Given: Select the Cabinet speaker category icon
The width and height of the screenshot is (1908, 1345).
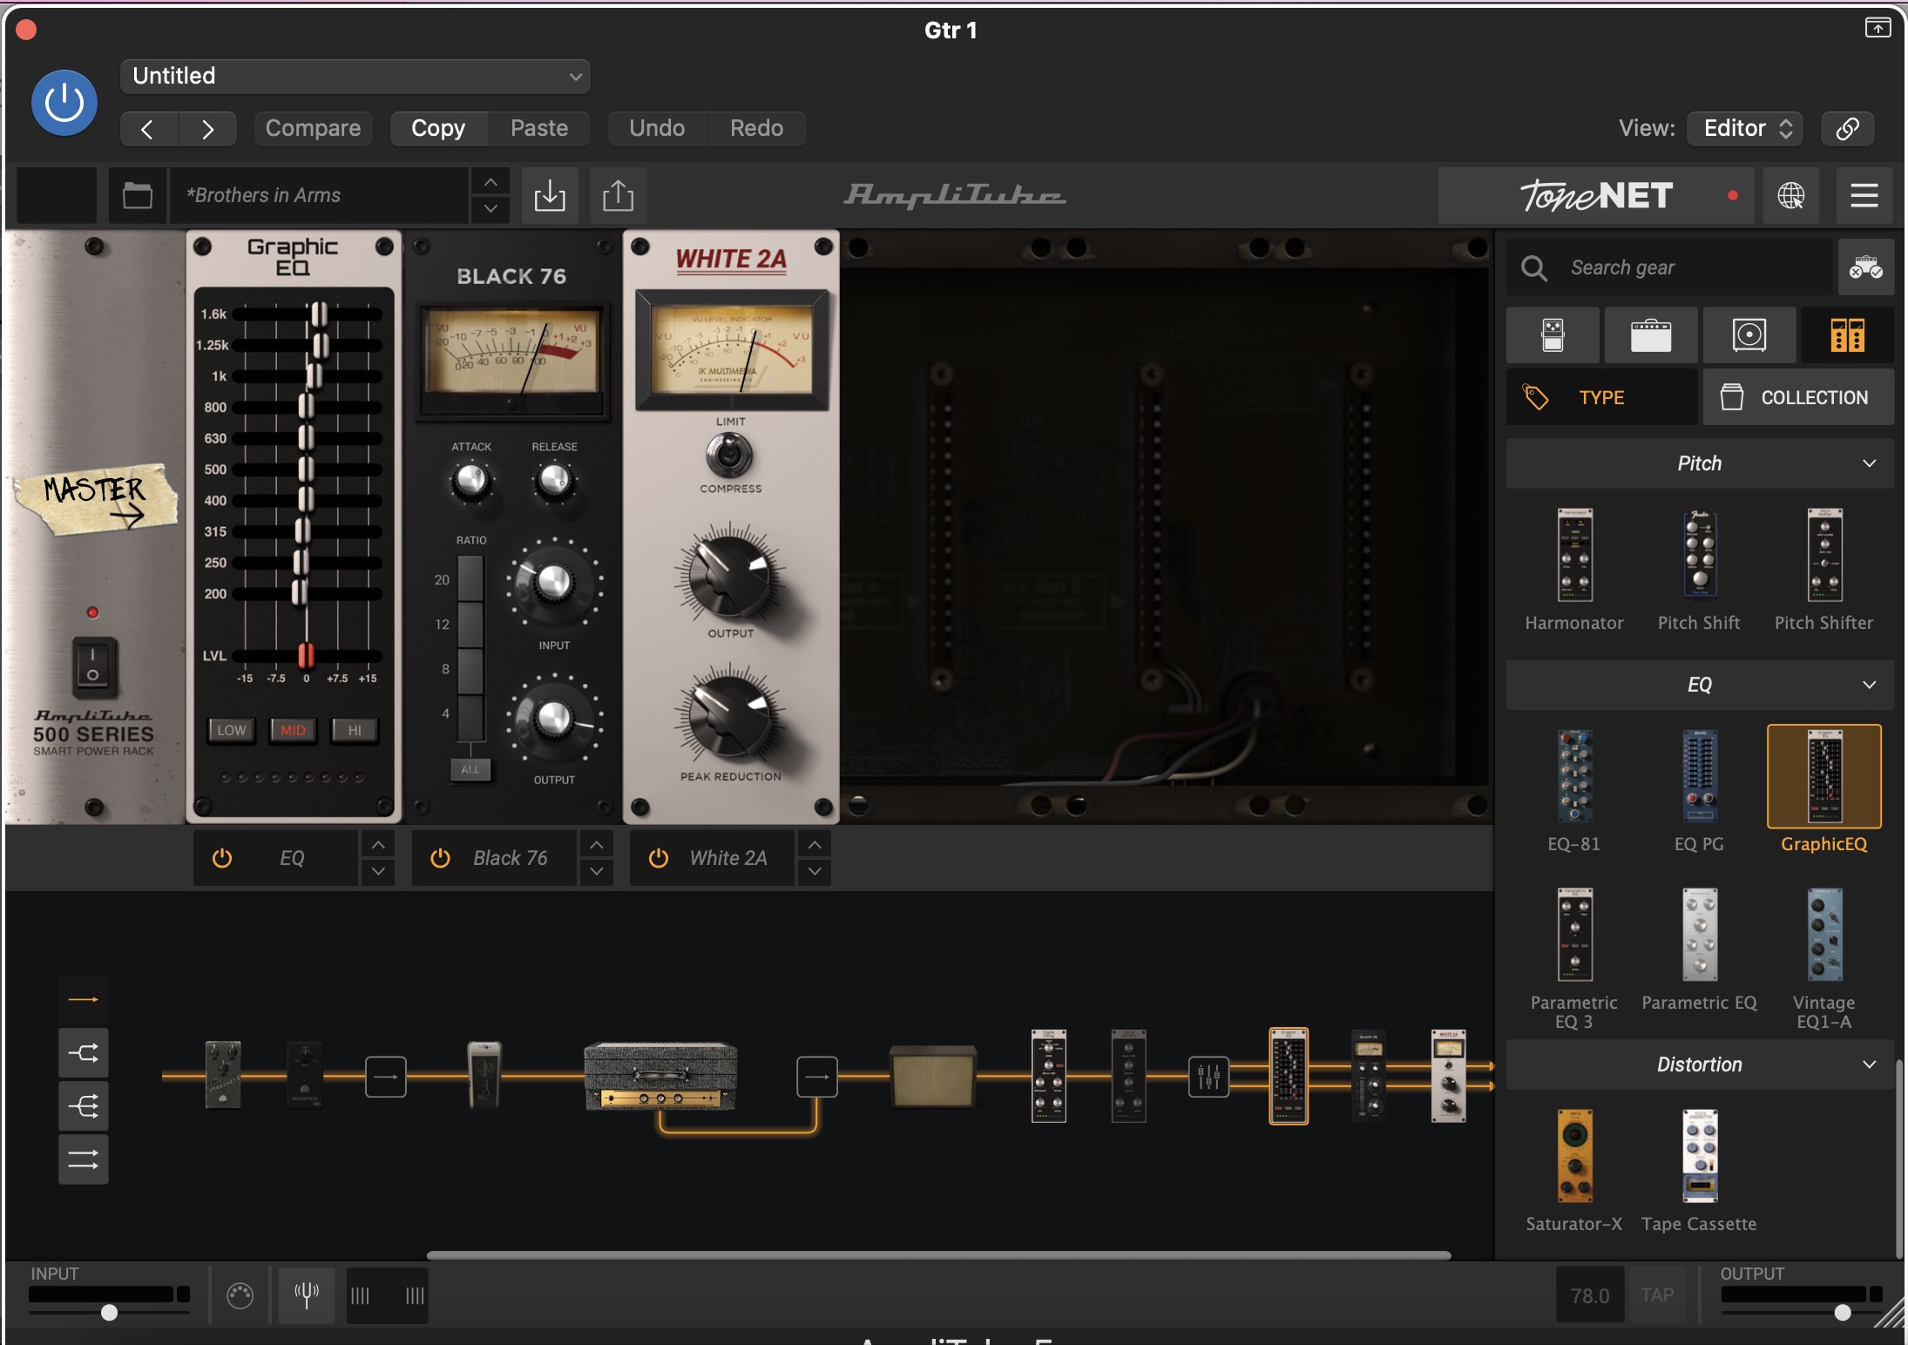Looking at the screenshot, I should click(1749, 335).
